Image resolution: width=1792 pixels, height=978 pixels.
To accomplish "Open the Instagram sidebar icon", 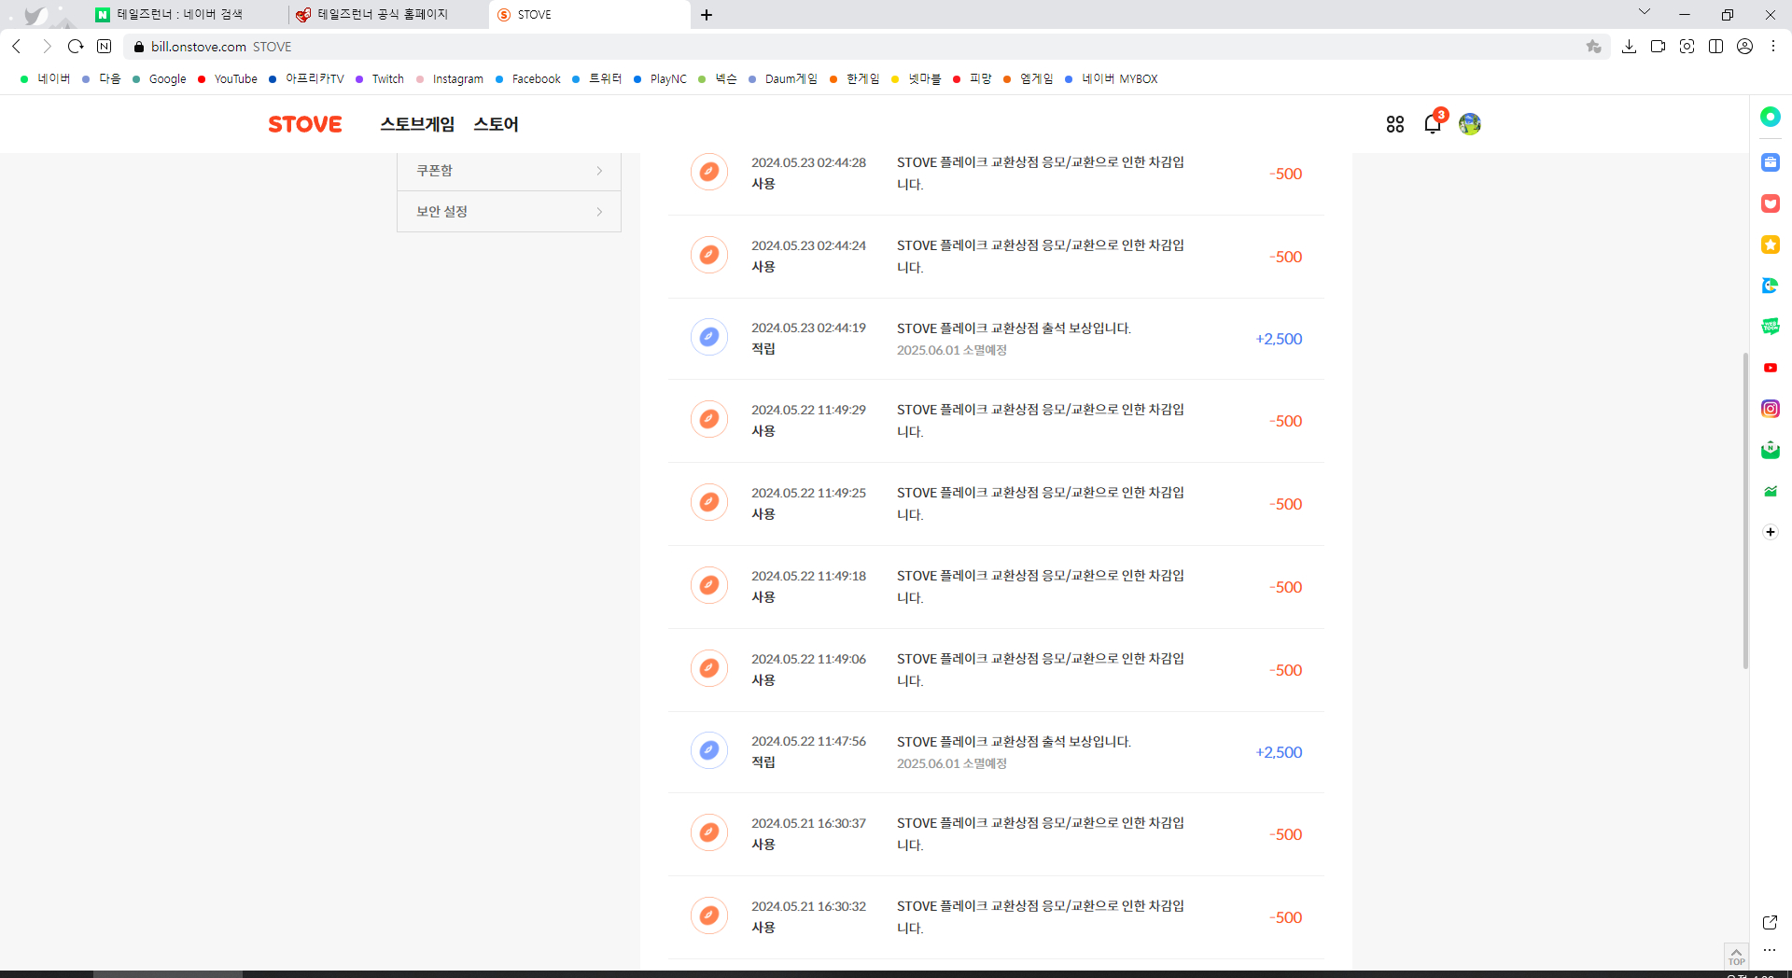I will (x=1771, y=409).
